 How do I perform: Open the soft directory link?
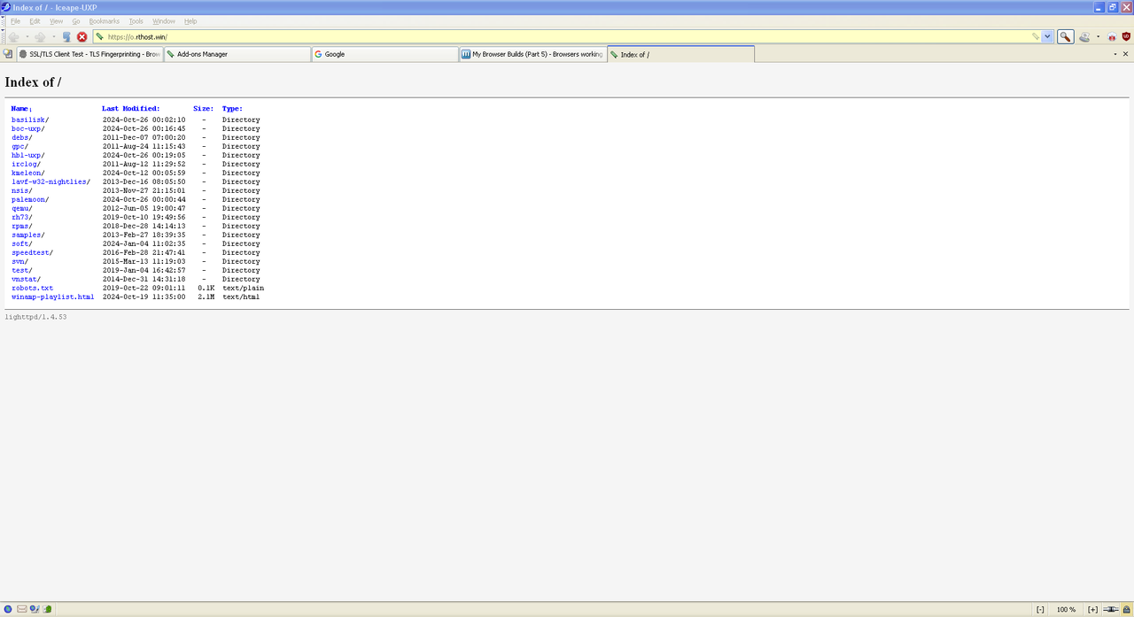(19, 243)
